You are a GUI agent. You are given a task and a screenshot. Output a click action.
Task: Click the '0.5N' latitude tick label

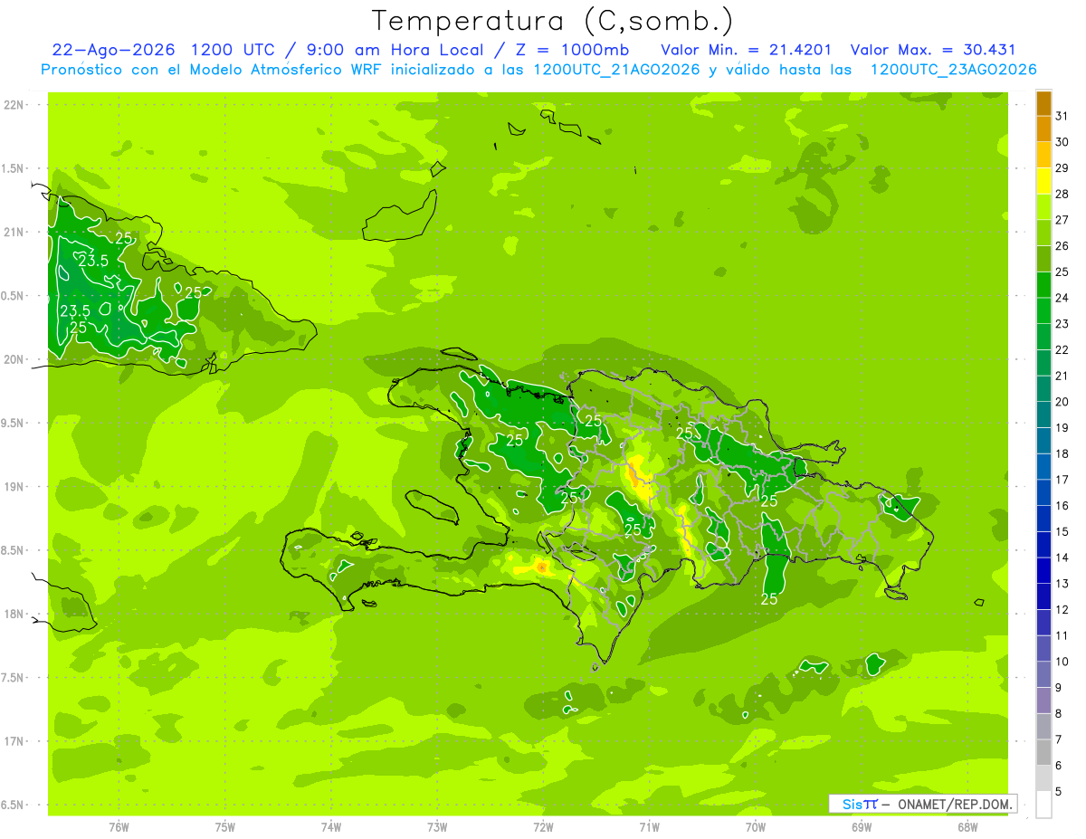point(14,296)
